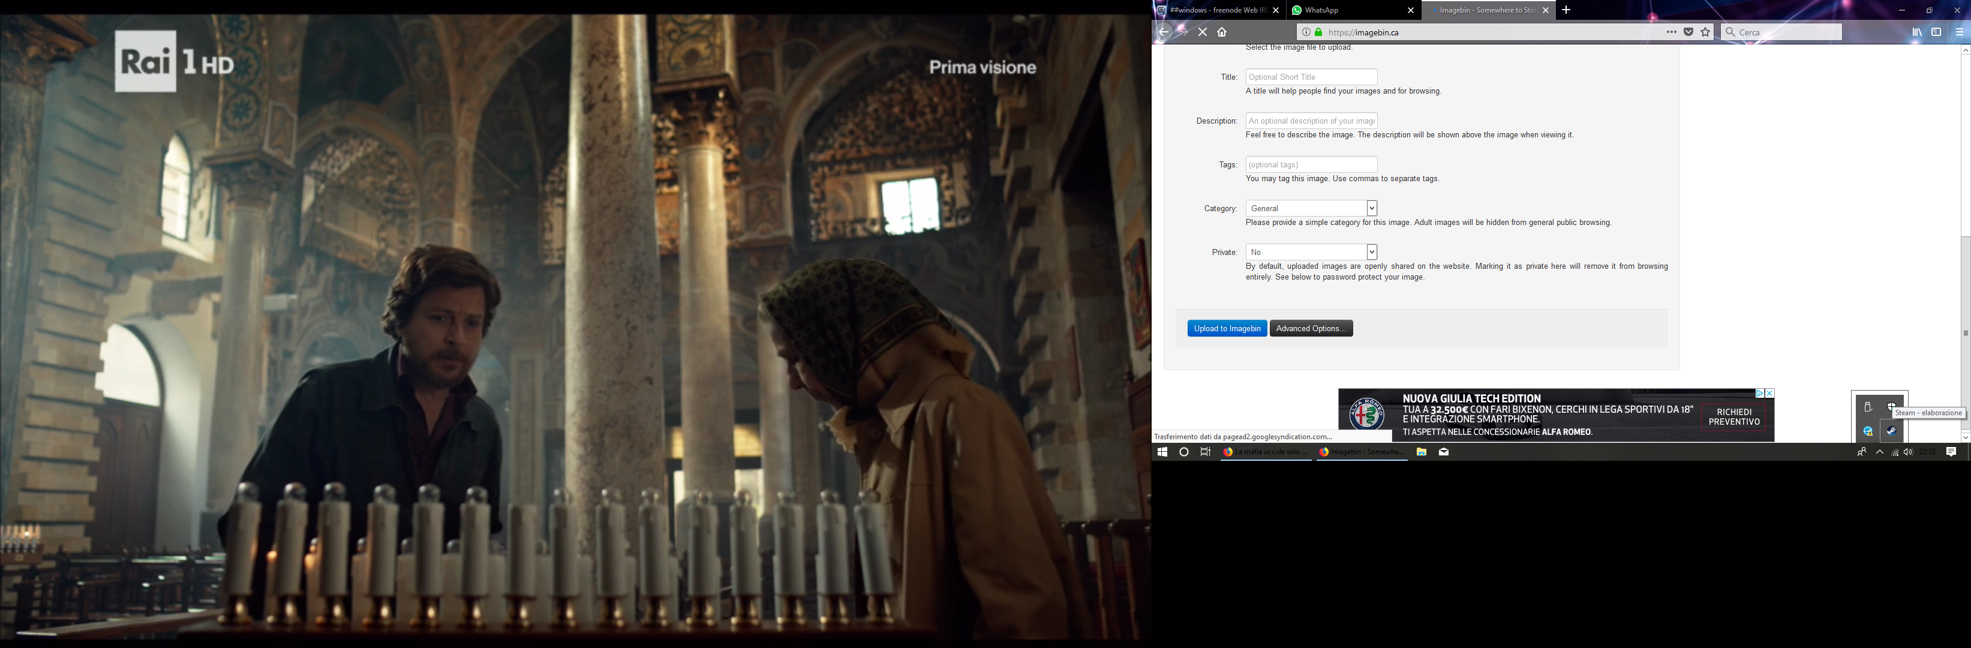Click the Upload to Imagebin button

(1227, 328)
